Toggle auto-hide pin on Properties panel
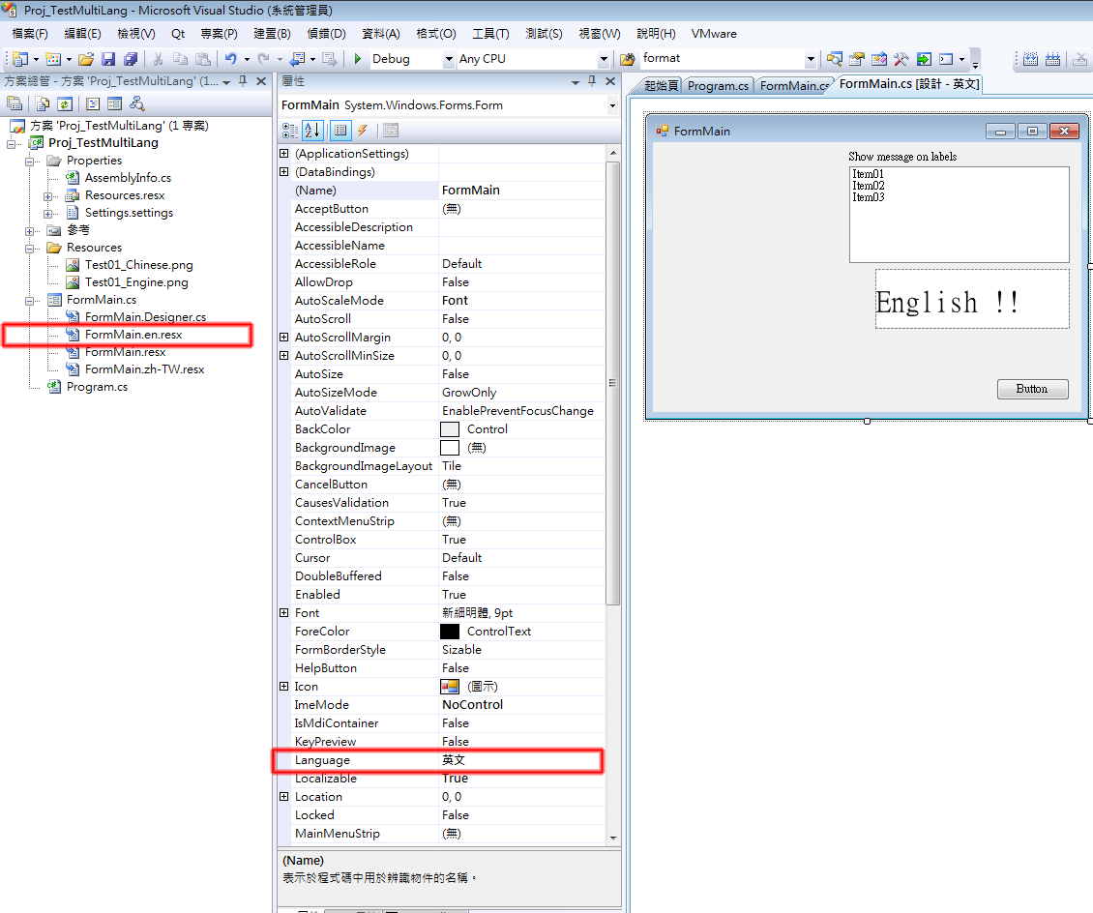This screenshot has width=1093, height=913. [x=592, y=81]
